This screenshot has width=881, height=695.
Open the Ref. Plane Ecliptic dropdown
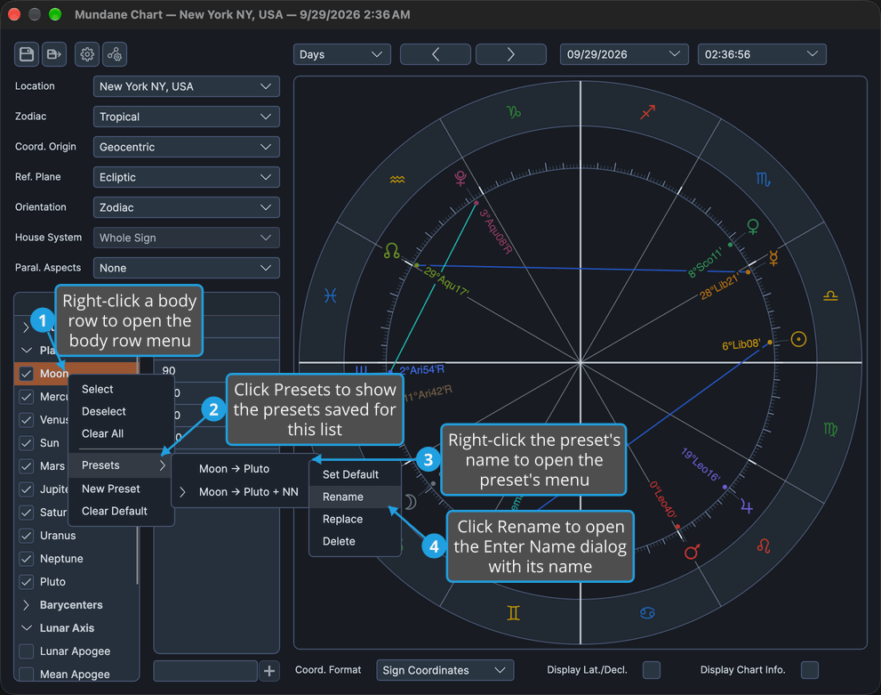pos(187,177)
